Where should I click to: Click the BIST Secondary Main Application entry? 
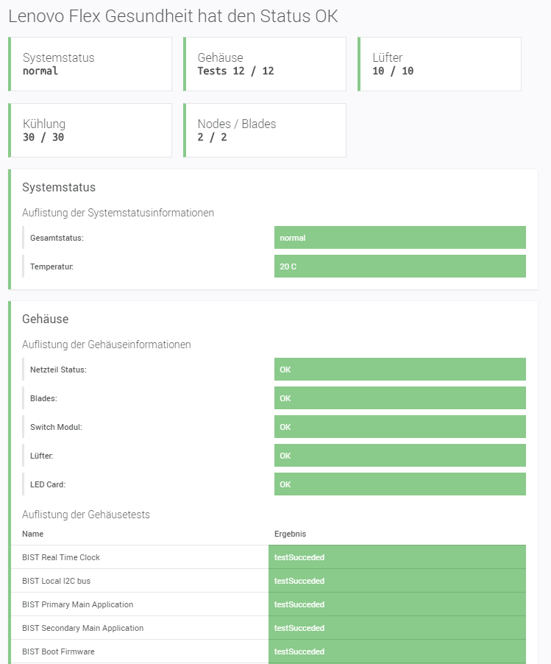coord(82,628)
